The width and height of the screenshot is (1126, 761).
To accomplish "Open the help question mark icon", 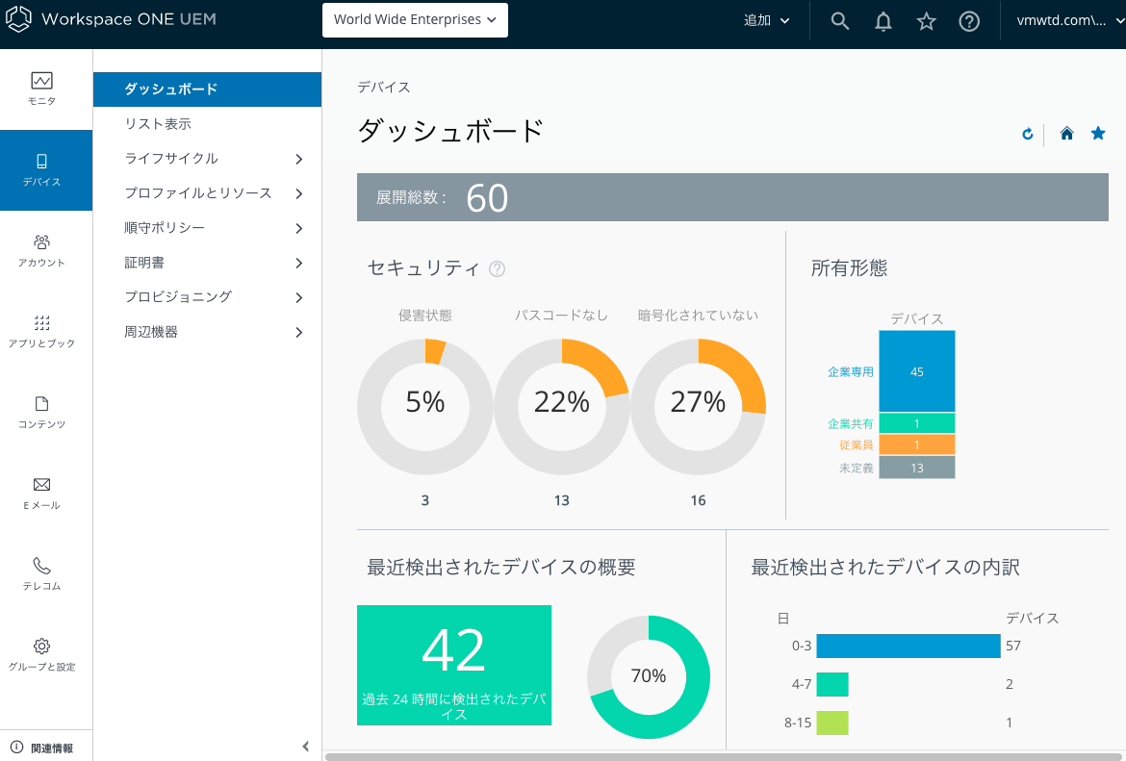I will coord(969,21).
